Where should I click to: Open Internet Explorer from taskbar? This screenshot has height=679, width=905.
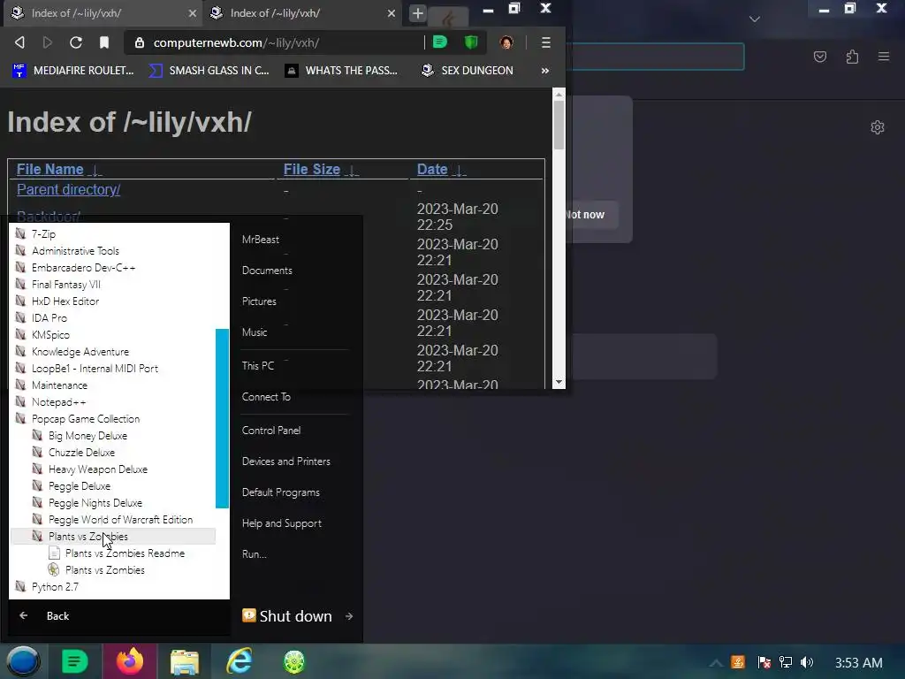pos(239,661)
